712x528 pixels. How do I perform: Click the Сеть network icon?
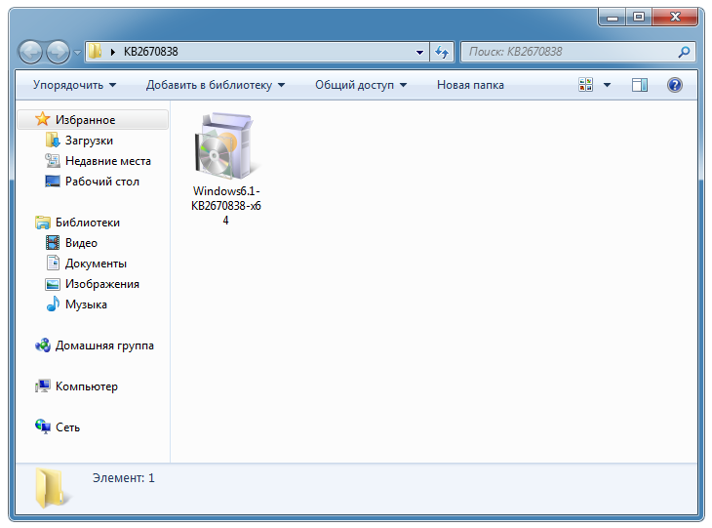tap(43, 426)
